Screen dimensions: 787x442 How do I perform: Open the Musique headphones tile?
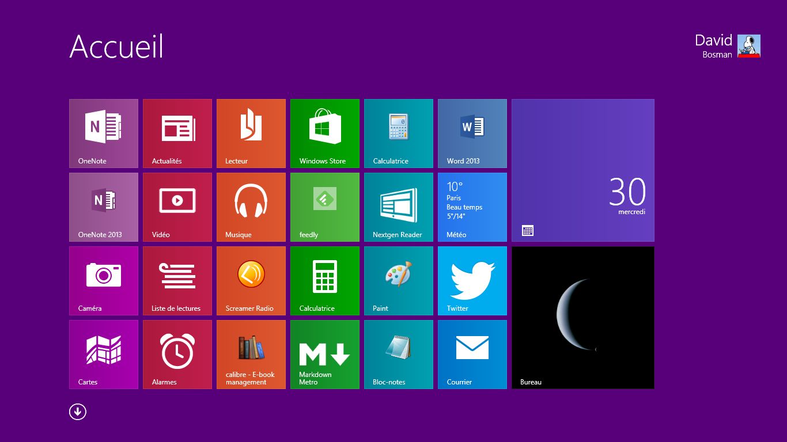(251, 207)
